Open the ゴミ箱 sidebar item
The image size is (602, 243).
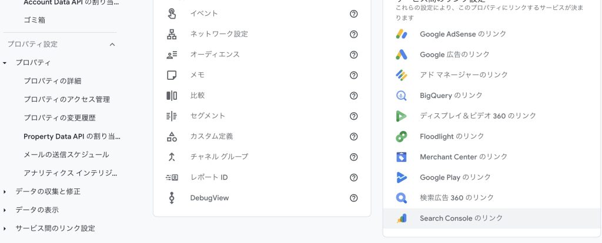[x=34, y=20]
